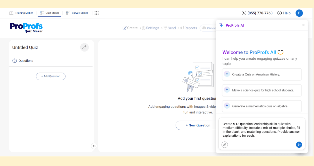Click the pencil icon to rename Untitled Quiz
314x166 pixels.
[x=84, y=47]
